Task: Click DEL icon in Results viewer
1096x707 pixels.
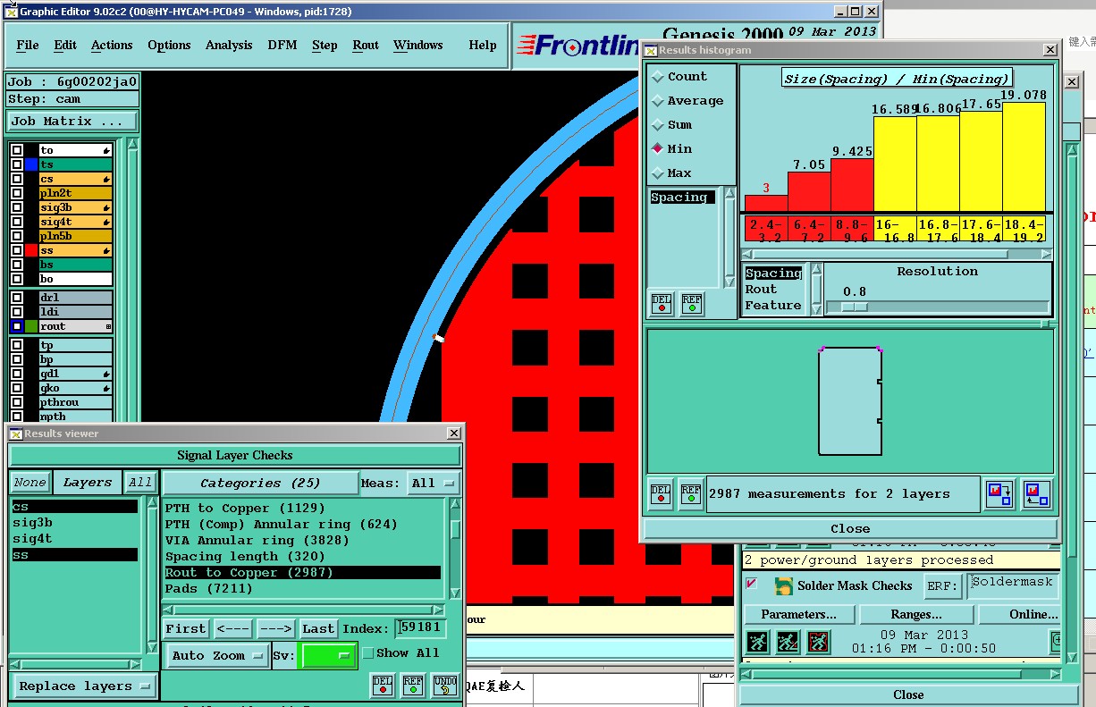Action: click(x=383, y=686)
